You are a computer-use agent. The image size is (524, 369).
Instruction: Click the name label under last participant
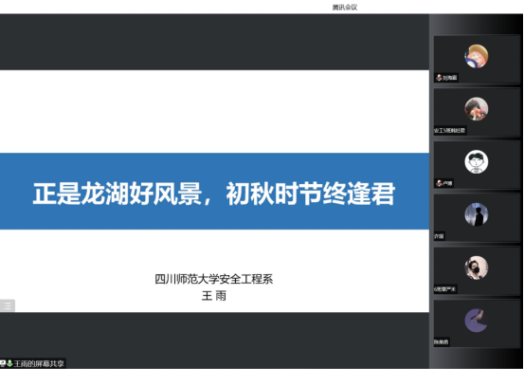[442, 341]
